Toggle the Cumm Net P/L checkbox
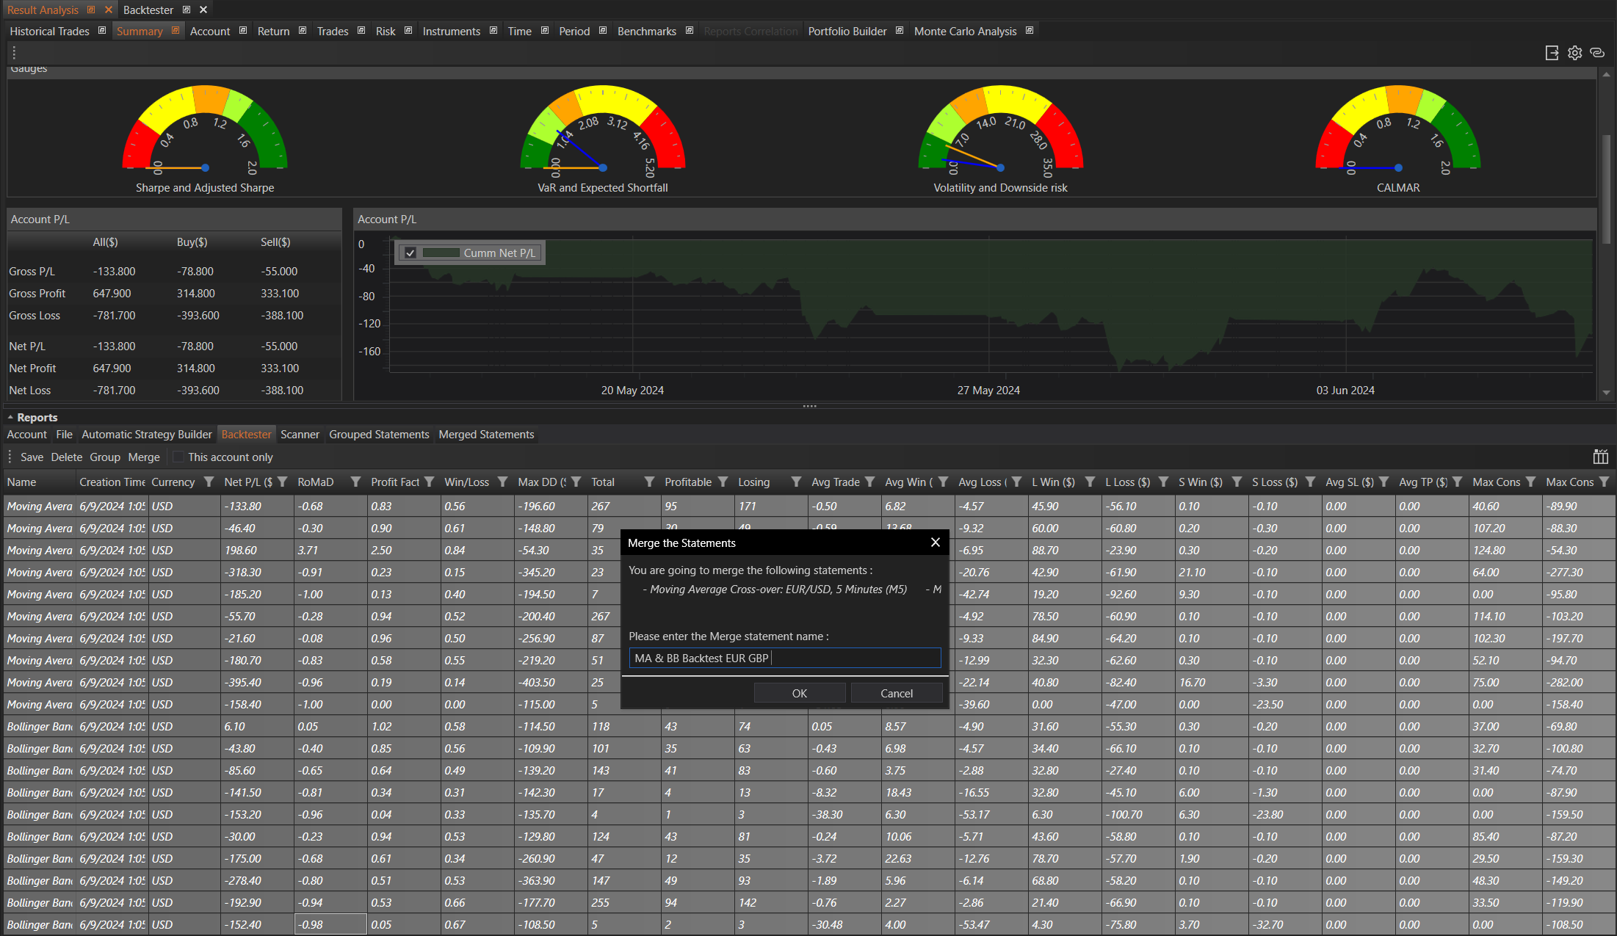The image size is (1617, 936). pos(410,253)
